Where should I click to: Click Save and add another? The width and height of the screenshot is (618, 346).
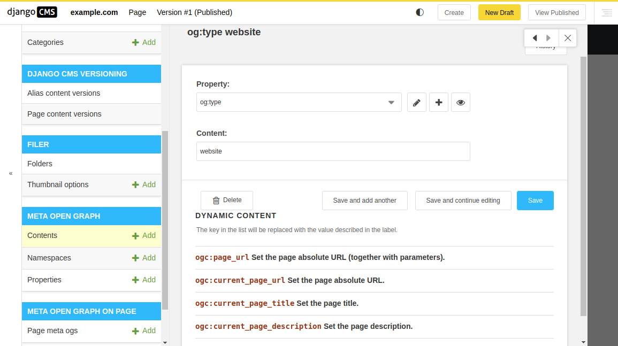click(364, 201)
